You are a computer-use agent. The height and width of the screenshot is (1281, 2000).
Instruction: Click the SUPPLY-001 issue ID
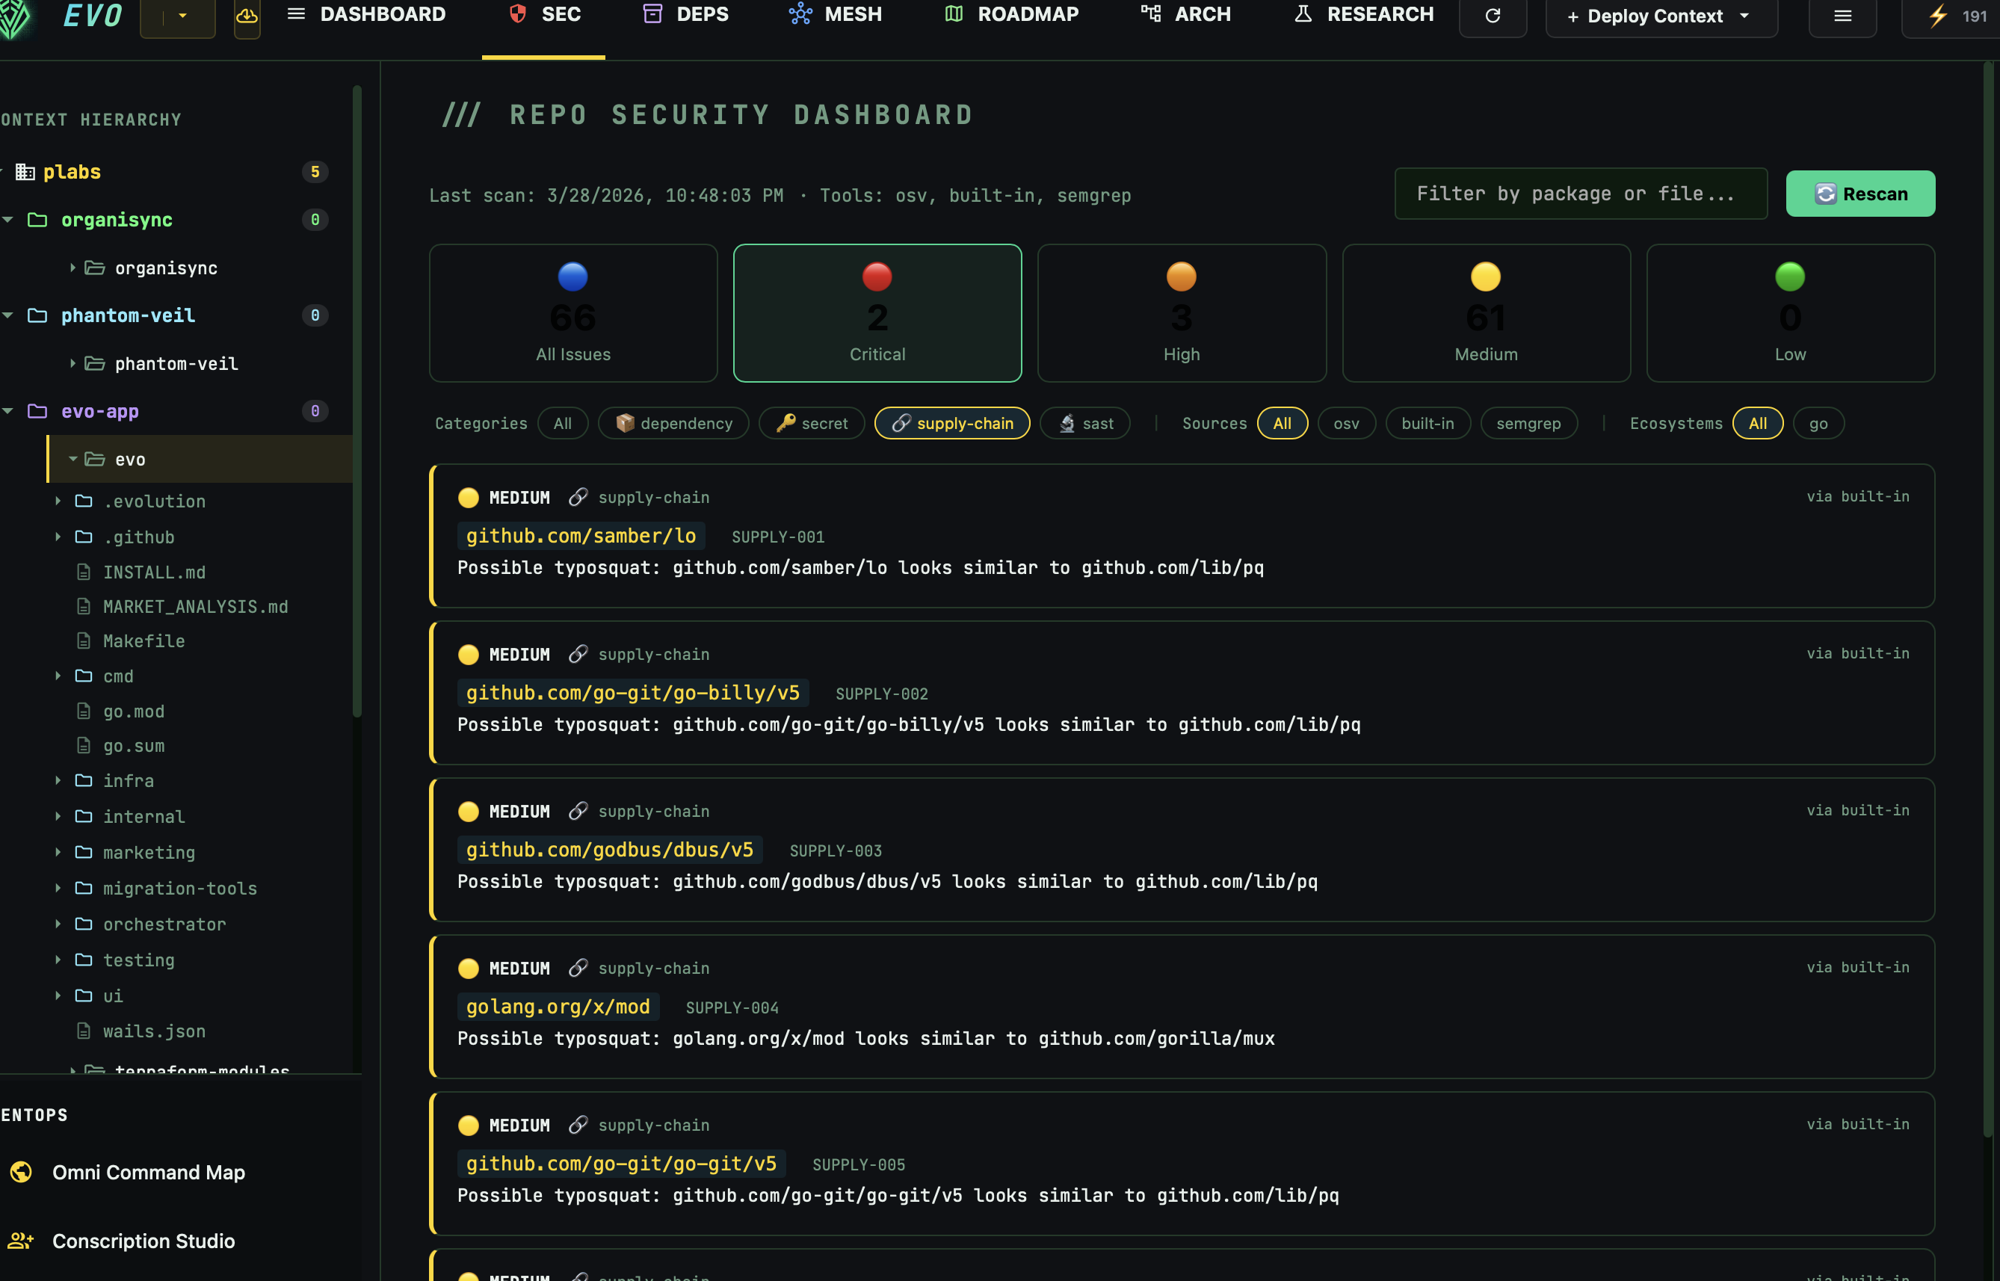777,537
